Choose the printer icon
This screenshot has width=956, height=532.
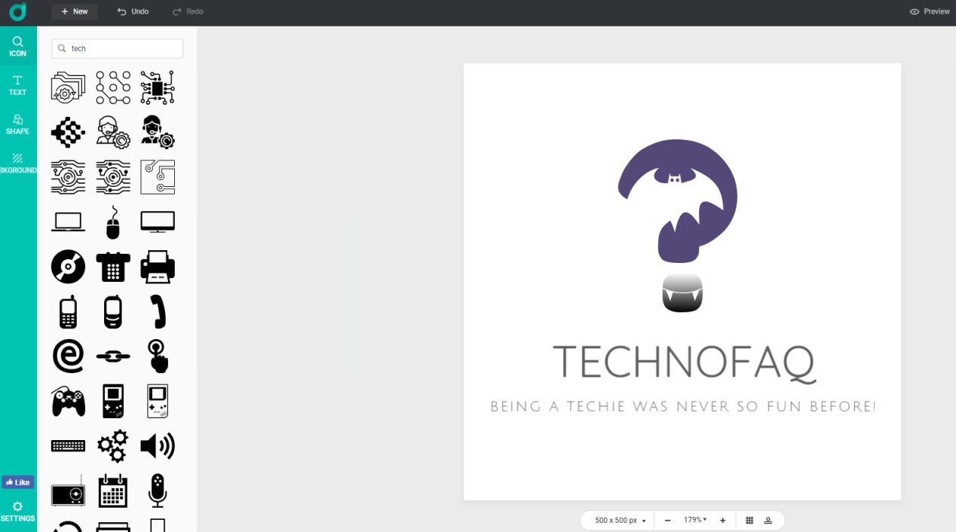[158, 267]
